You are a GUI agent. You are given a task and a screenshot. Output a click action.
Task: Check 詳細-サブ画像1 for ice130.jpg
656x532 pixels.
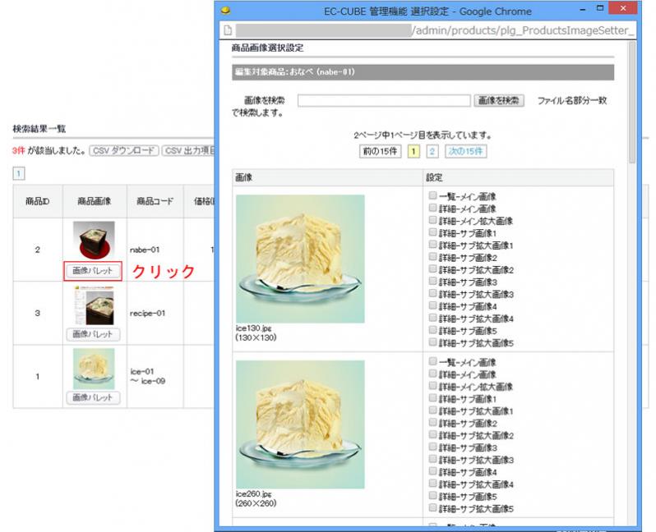(x=432, y=232)
